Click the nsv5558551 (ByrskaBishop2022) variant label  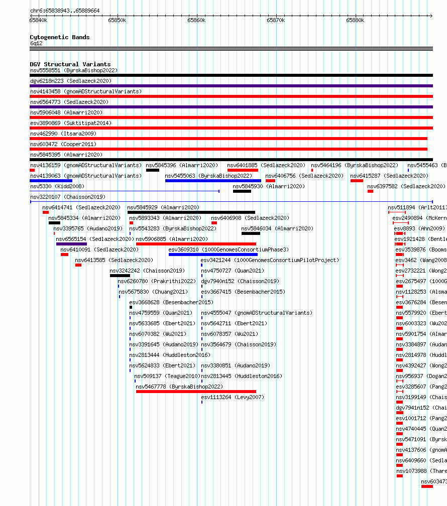pos(74,70)
